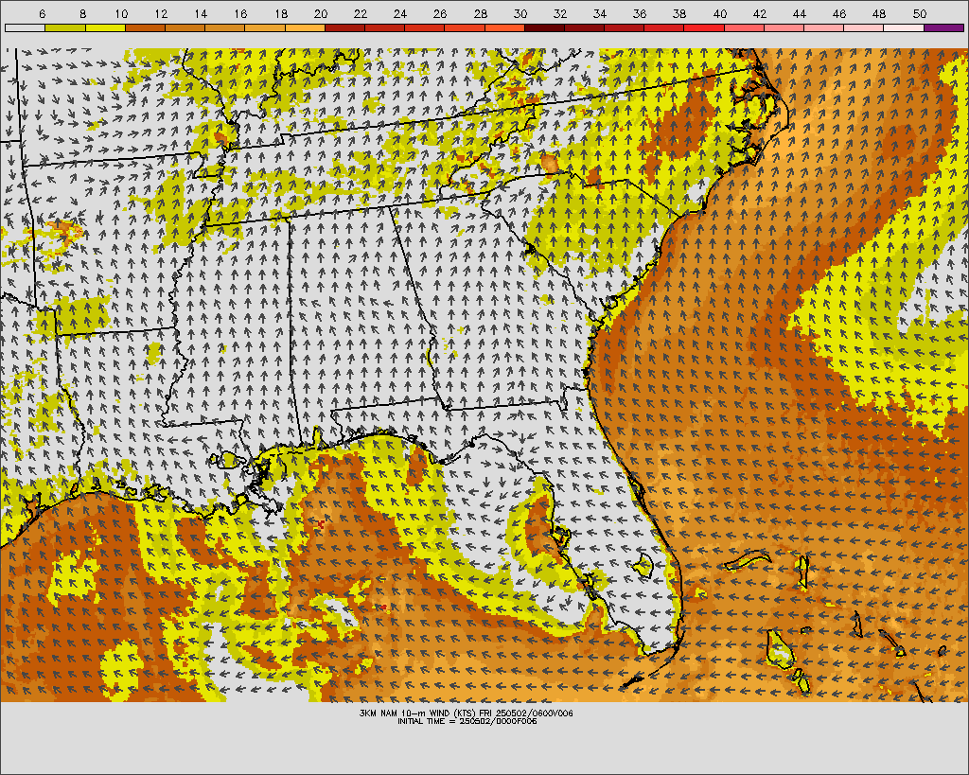Select the legend value 40

point(720,13)
